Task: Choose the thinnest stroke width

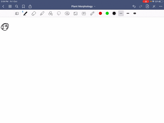Action: coord(121,13)
